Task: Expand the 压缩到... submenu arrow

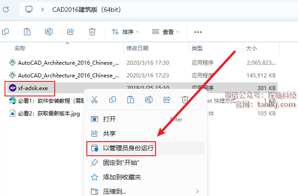Action: coord(198,191)
